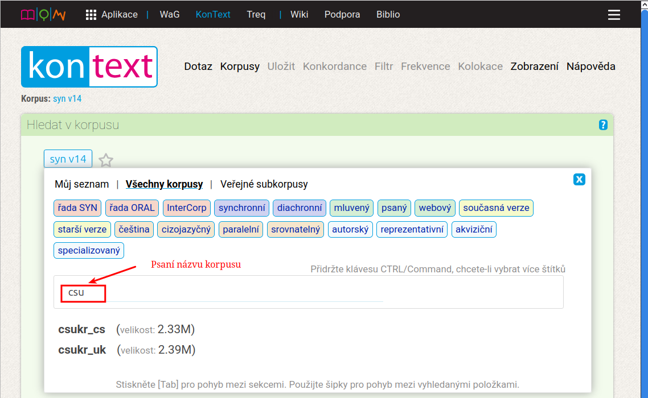Open the Zobrazení menu
Viewport: 648px width, 398px height.
click(x=534, y=67)
